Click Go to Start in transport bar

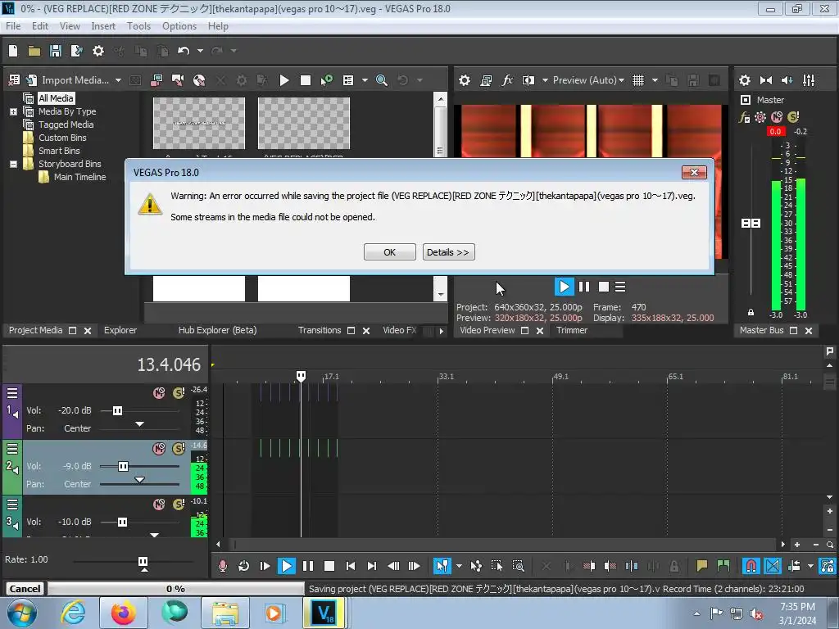351,566
